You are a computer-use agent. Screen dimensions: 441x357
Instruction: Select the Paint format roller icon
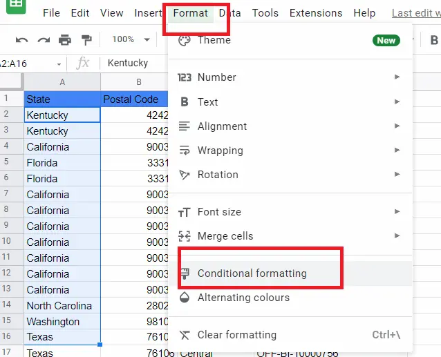point(86,40)
